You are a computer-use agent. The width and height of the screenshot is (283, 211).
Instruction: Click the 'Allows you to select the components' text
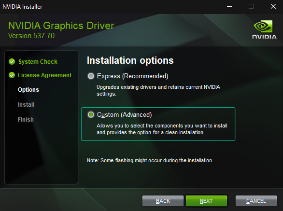point(162,129)
